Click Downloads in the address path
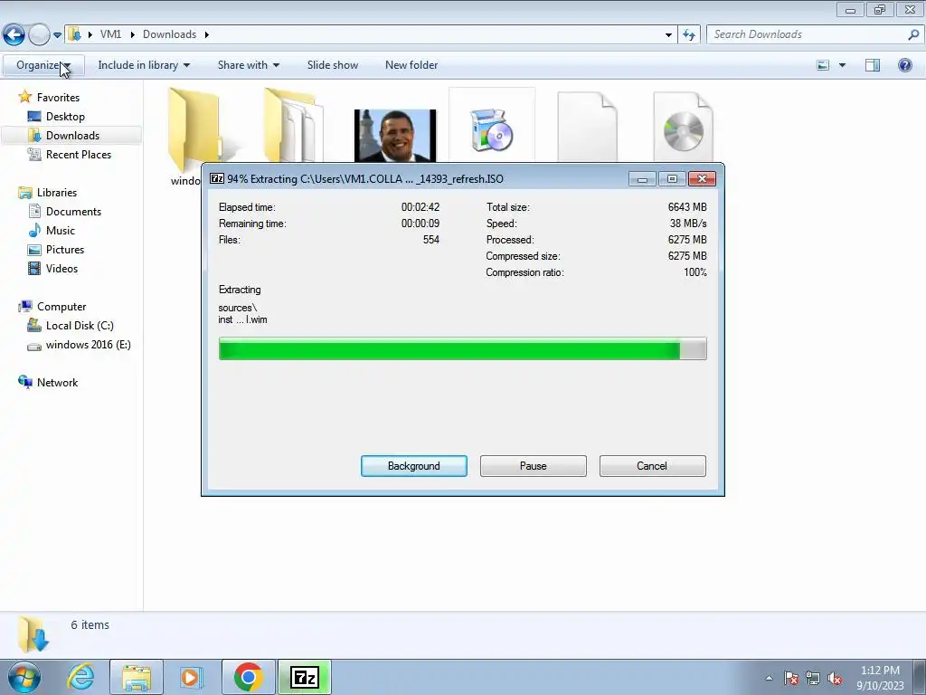This screenshot has width=926, height=695. (169, 34)
